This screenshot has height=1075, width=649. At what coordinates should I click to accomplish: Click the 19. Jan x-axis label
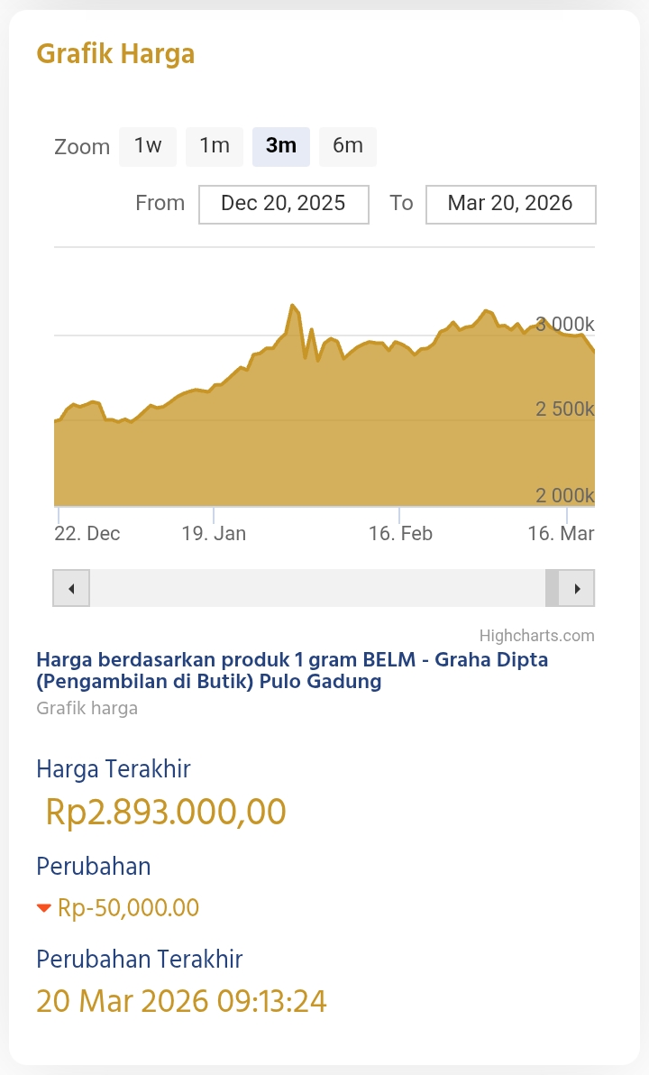pos(214,533)
